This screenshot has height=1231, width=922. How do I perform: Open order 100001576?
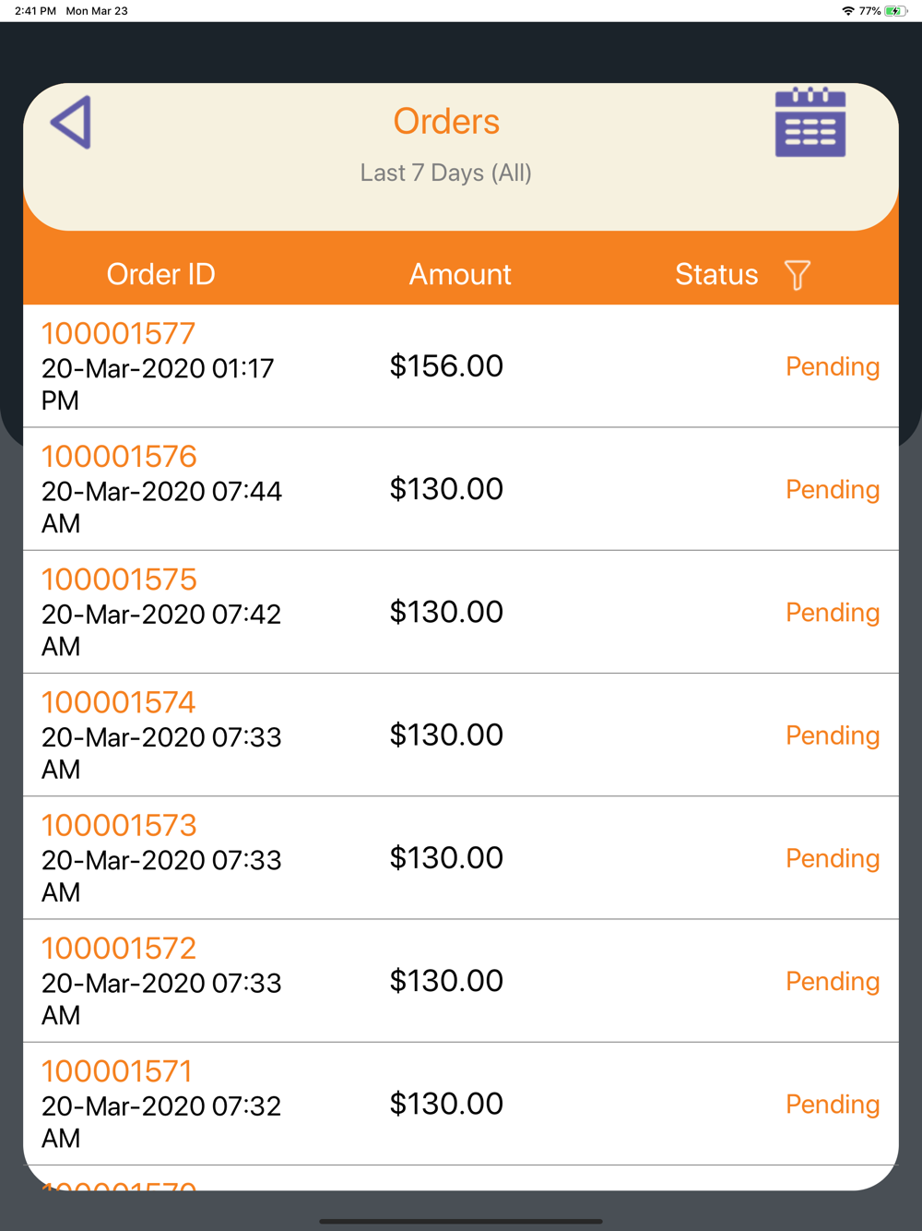tap(119, 457)
